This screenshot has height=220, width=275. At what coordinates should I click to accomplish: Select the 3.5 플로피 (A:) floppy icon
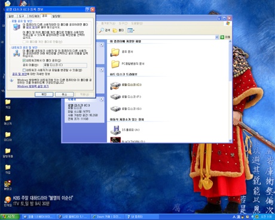pyautogui.click(x=115, y=130)
